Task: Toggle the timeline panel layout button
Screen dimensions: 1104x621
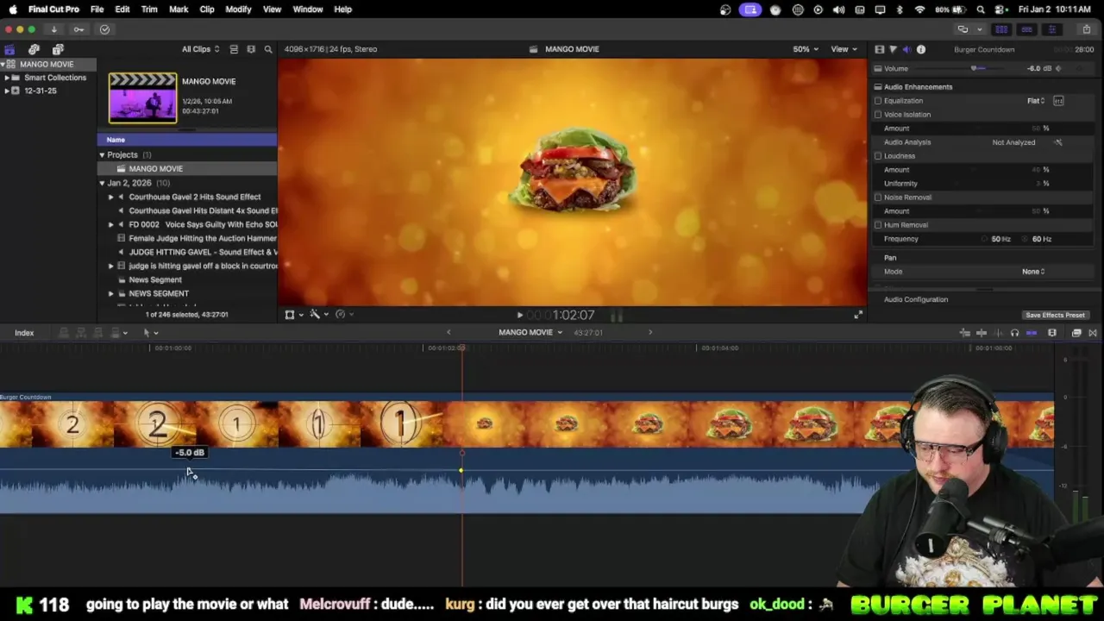Action: (x=1026, y=29)
